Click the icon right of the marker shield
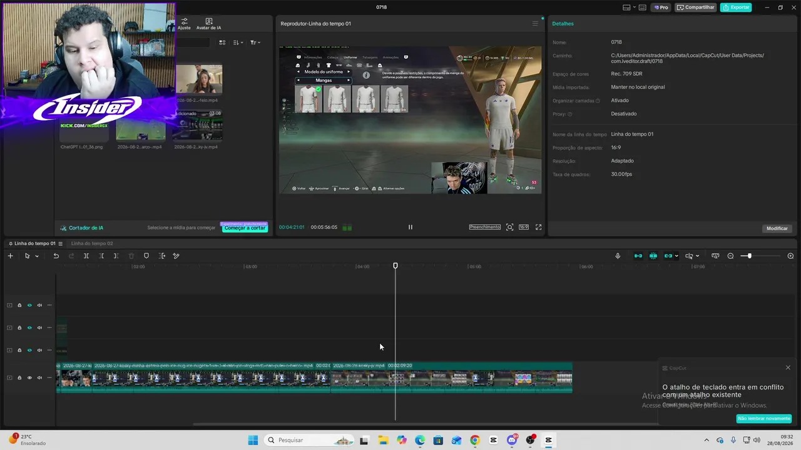Screen dimensions: 801x450 click(x=162, y=256)
